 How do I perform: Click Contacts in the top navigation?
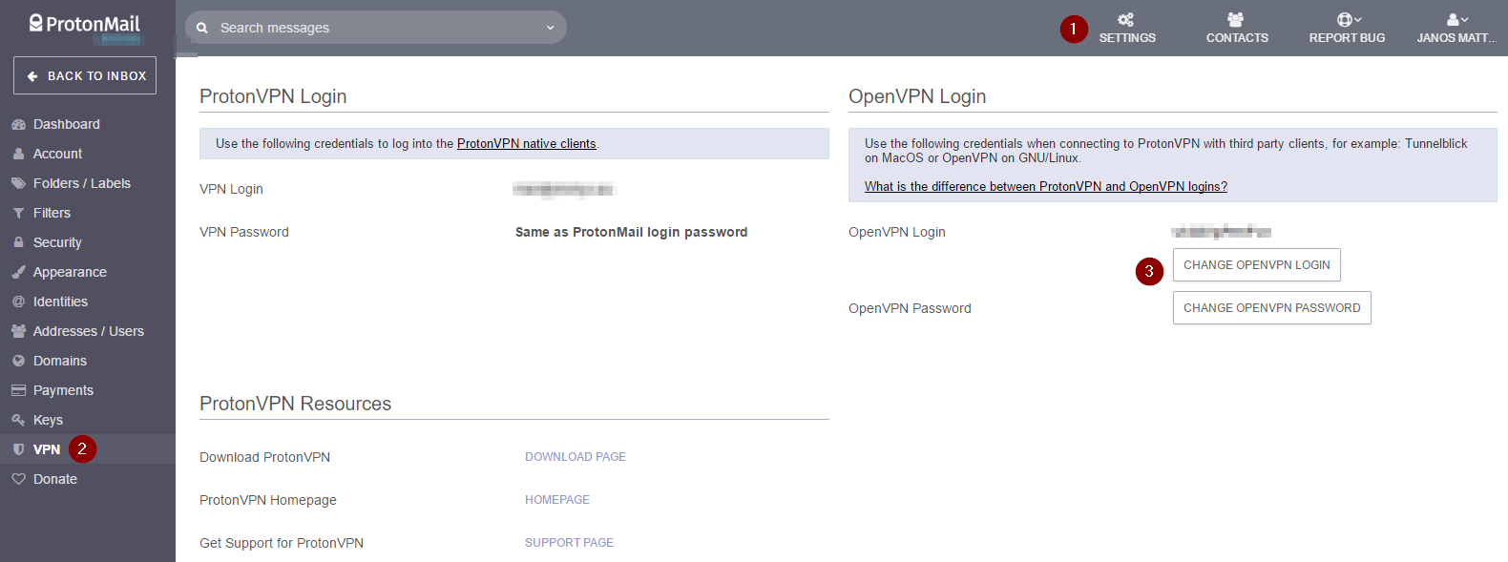[x=1237, y=28]
